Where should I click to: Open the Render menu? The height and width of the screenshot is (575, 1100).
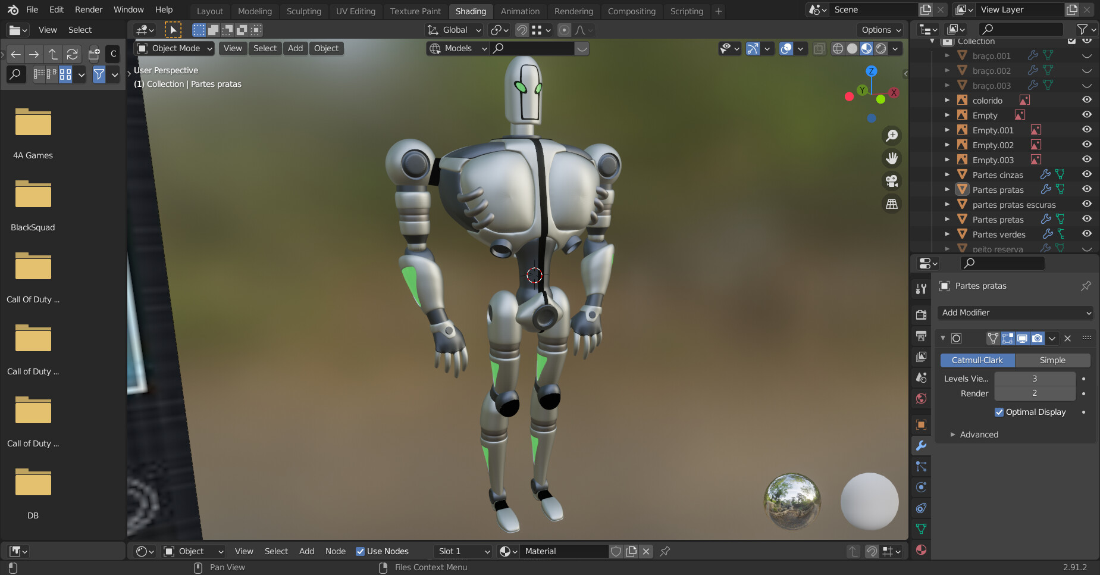[x=89, y=9]
